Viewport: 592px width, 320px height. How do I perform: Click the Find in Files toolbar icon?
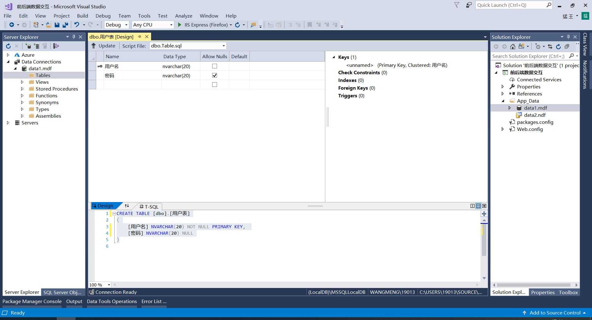pyautogui.click(x=253, y=25)
